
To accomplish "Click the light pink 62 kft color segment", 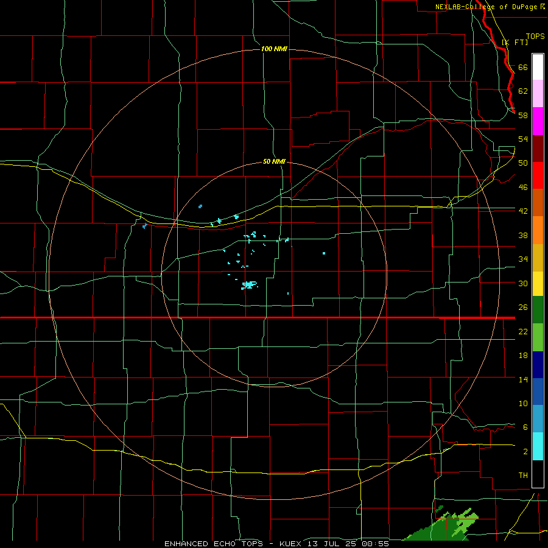I will coord(538,94).
